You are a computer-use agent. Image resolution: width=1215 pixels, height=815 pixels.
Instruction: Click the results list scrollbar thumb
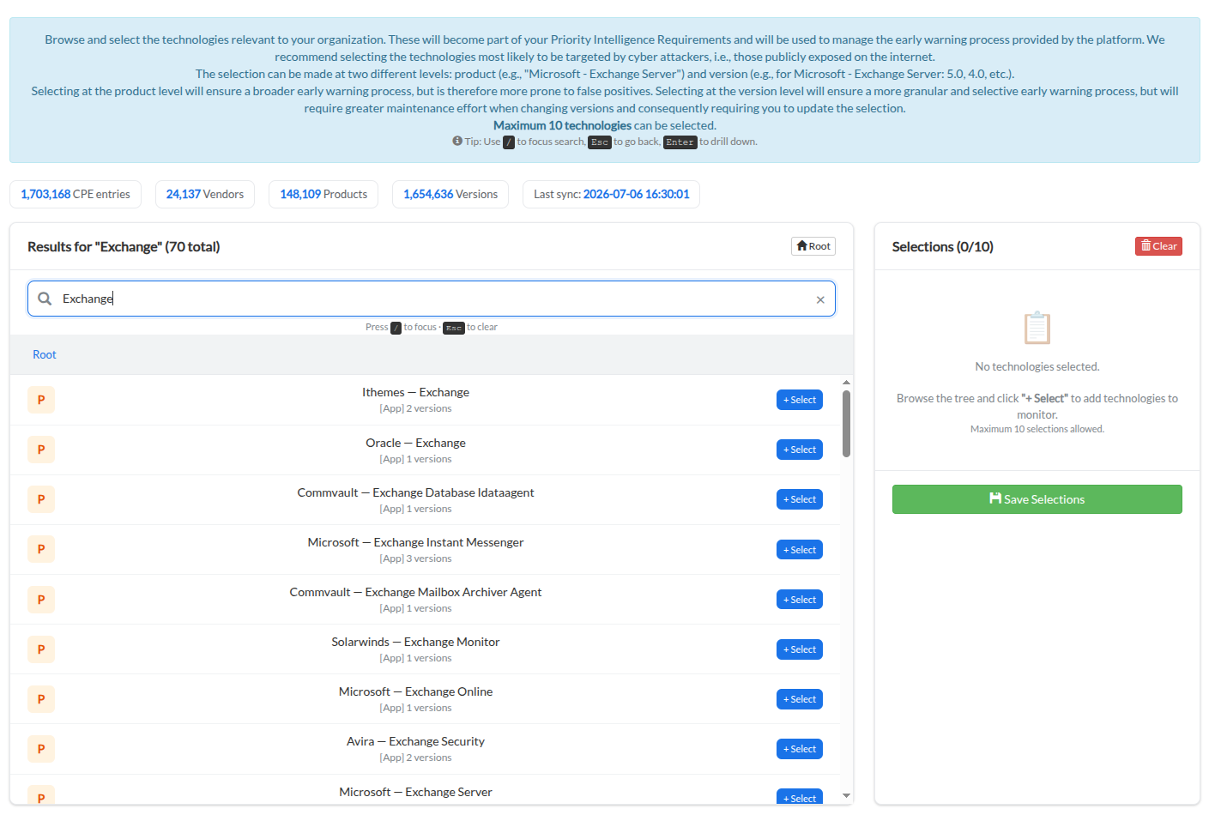pos(846,424)
